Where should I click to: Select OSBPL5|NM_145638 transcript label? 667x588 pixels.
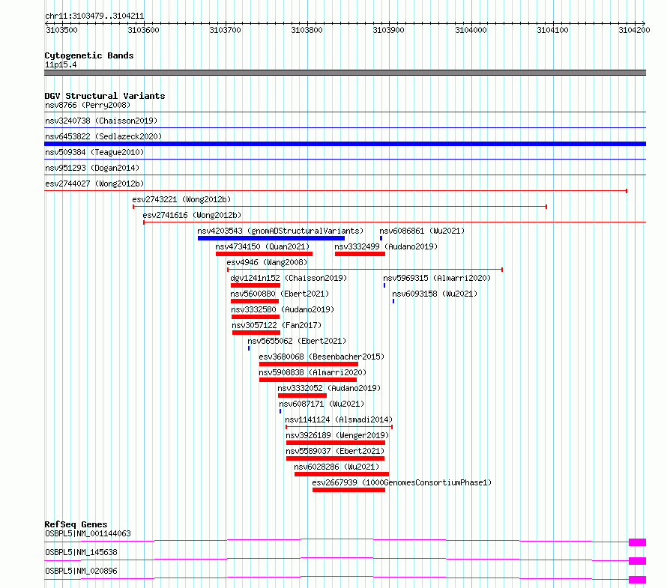[x=81, y=552]
